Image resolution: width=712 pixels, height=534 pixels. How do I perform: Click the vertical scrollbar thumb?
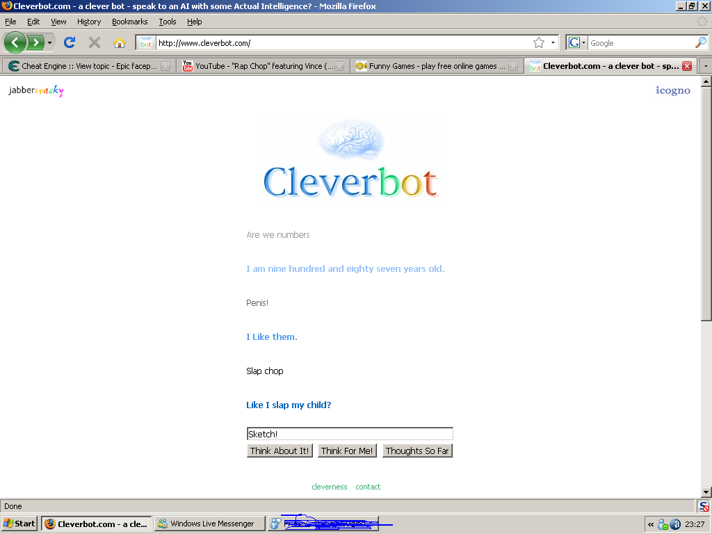coord(706,204)
